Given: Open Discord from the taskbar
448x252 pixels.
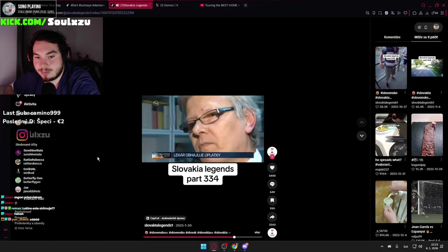Looking at the screenshot, I should tap(245, 246).
